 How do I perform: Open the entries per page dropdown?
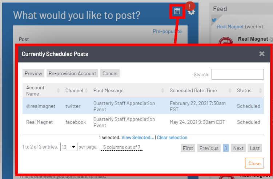click(x=69, y=147)
